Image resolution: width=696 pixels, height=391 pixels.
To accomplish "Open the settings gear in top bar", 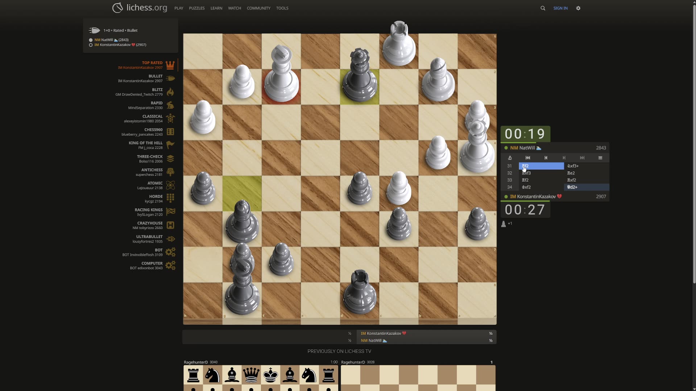I will (578, 8).
